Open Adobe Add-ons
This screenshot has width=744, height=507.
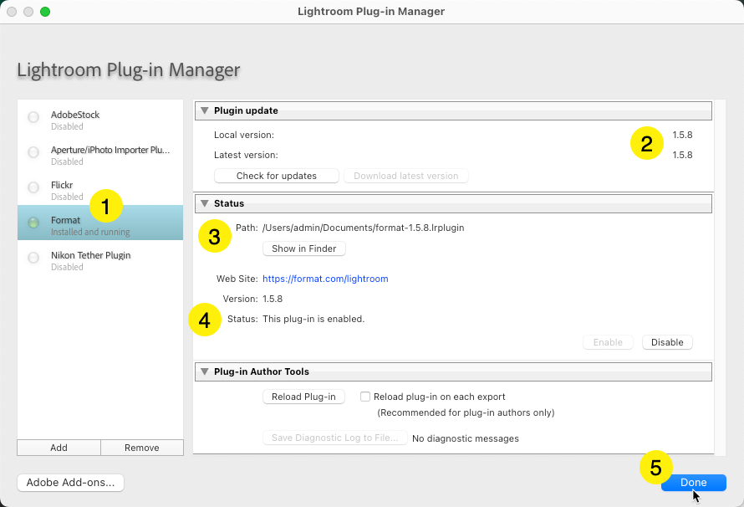click(x=71, y=482)
